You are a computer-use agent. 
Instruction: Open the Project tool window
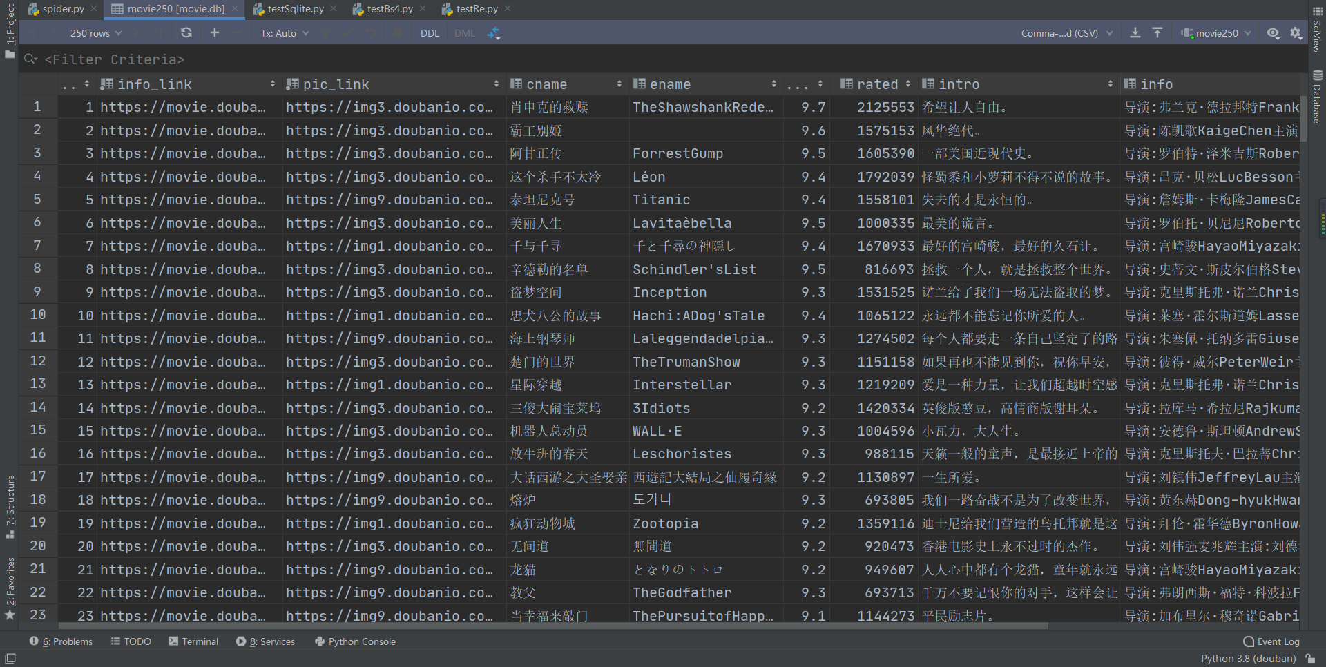10,30
